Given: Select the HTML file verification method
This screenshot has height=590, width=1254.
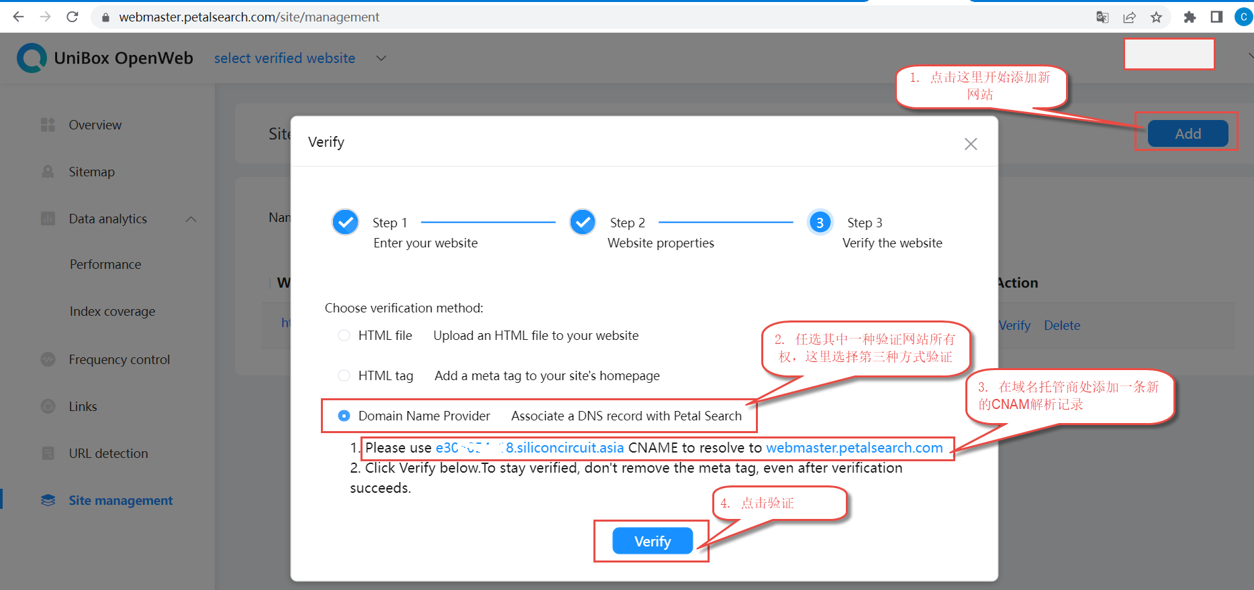Looking at the screenshot, I should pyautogui.click(x=344, y=335).
